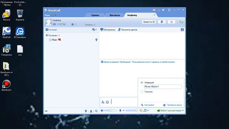Image resolution: width=229 pixels, height=129 pixels.
Task: Open the game controller icon in title bar
Action: (x=154, y=10)
